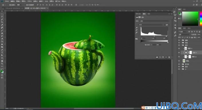Select the Path Selection tool
The image size is (202, 110).
[x=2, y=55]
